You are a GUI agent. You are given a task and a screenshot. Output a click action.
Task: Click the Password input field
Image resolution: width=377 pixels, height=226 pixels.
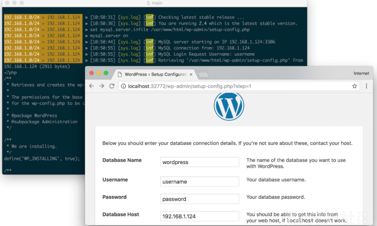(200, 199)
